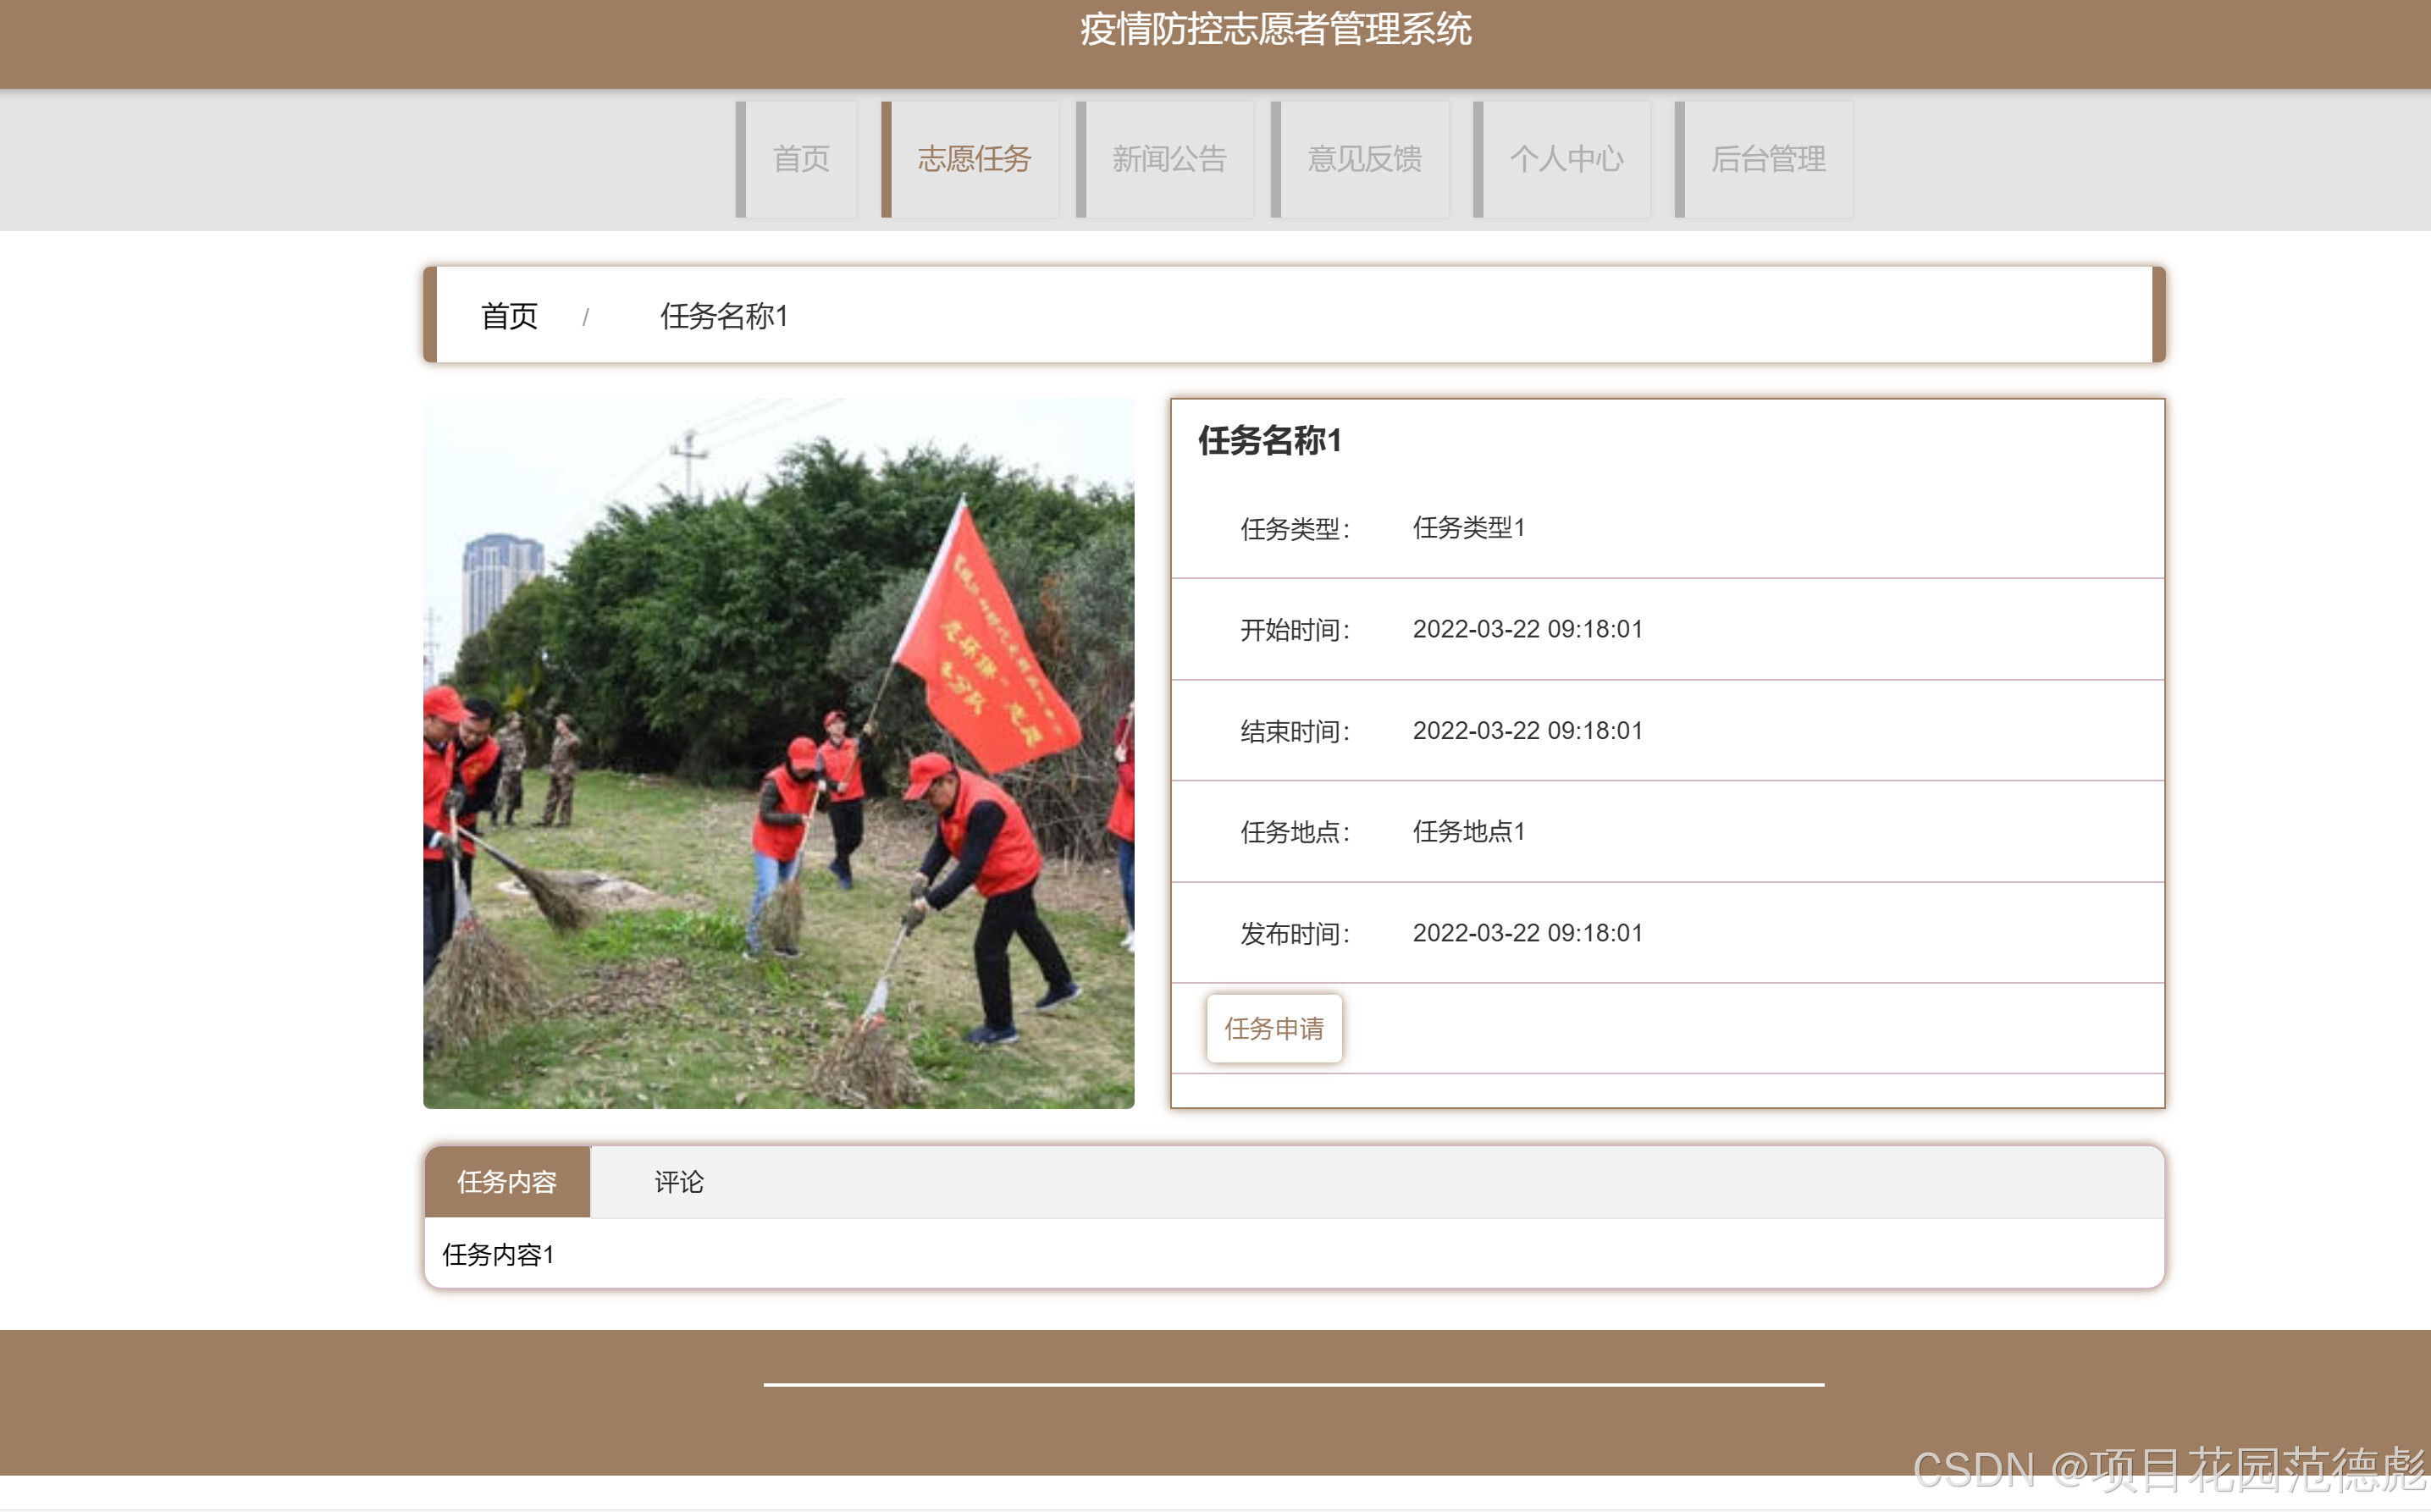2431x1512 pixels.
Task: Switch to the 评论 tab
Action: coord(679,1182)
